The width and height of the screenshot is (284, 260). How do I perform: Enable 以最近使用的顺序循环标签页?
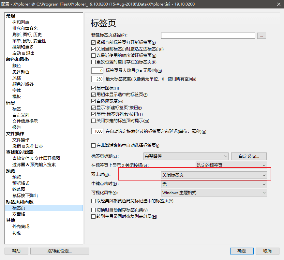pyautogui.click(x=94, y=56)
